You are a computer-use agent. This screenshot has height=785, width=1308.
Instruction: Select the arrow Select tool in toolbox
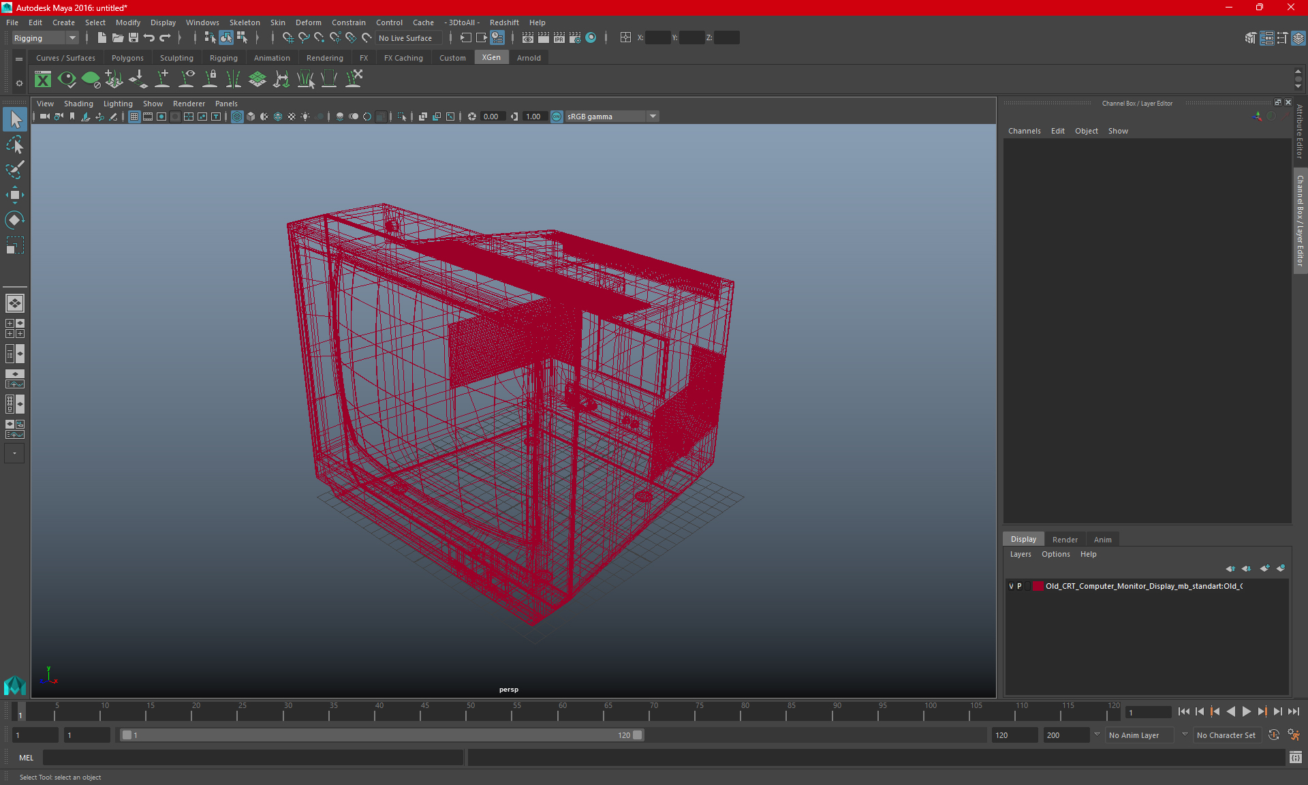coord(15,120)
